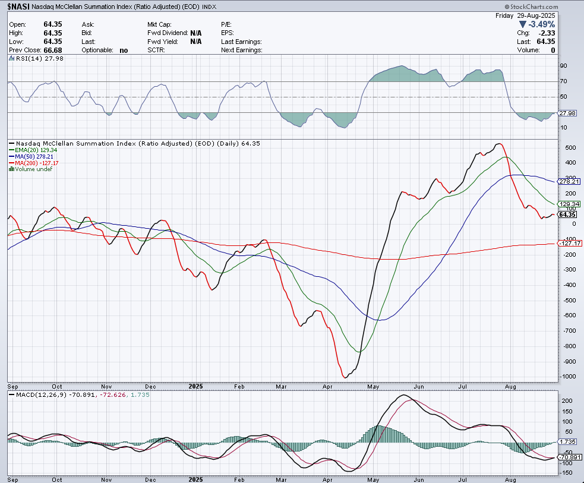Click the Last Earnings label
Screen dimensions: 584x483
pos(241,42)
